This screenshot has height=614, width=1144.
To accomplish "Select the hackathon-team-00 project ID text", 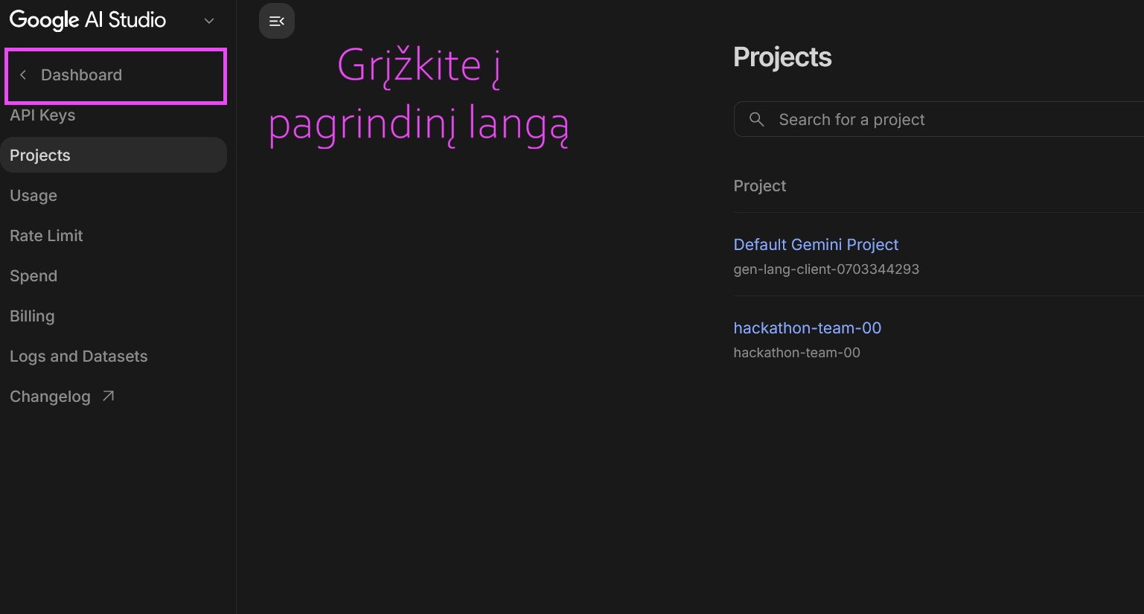I will 796,353.
